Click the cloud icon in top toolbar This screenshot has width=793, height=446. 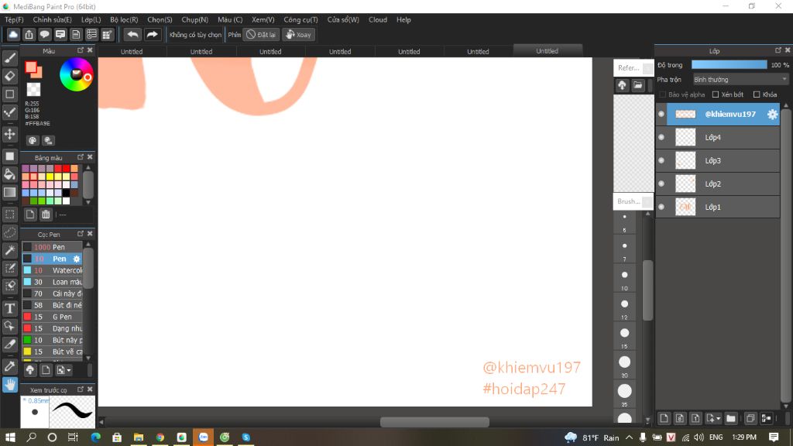click(x=13, y=34)
